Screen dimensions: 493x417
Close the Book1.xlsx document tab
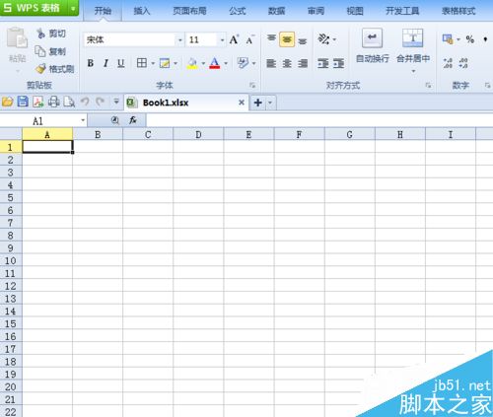point(242,103)
